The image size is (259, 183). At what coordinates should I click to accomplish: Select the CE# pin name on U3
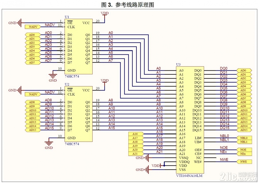[x=198, y=154]
